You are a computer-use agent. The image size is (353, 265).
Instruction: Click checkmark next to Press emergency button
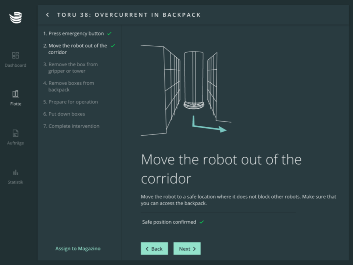109,34
